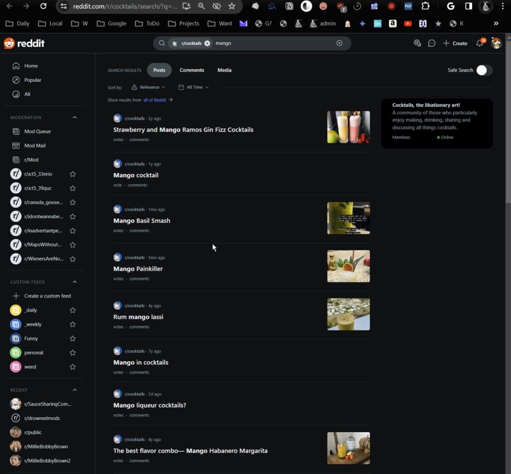The image size is (511, 474).
Task: Open Mod Queue in sidebar
Action: coord(37,132)
